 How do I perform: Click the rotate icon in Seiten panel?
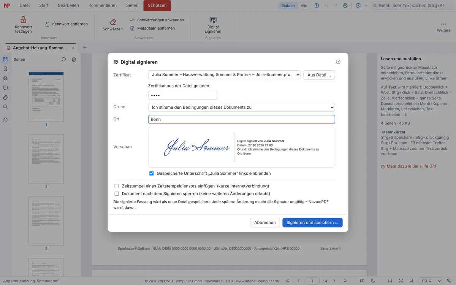[x=63, y=59]
